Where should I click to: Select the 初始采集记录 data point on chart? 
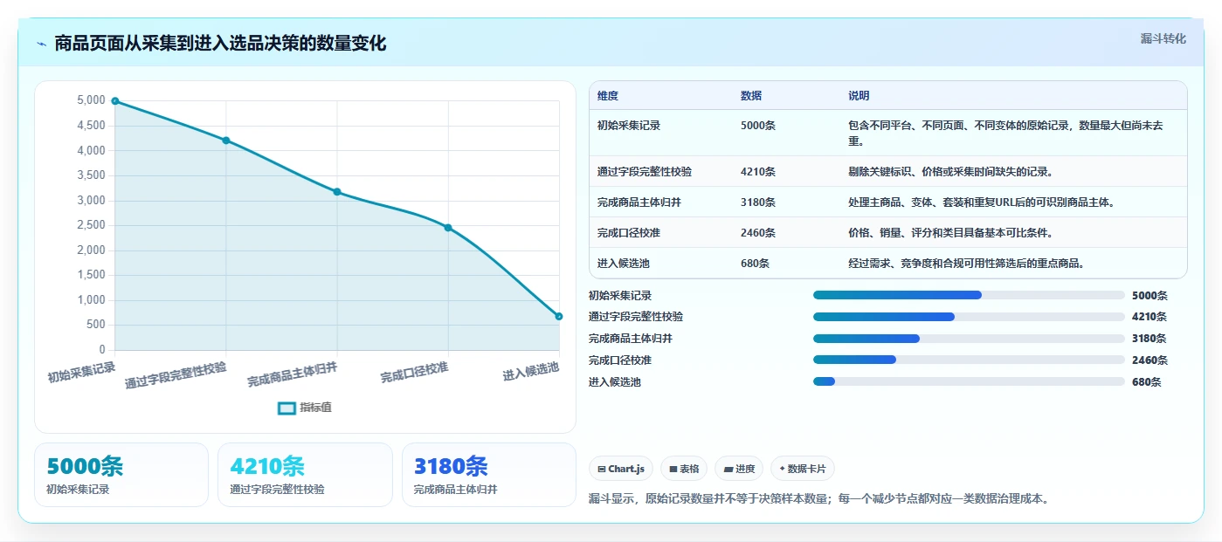pyautogui.click(x=115, y=101)
